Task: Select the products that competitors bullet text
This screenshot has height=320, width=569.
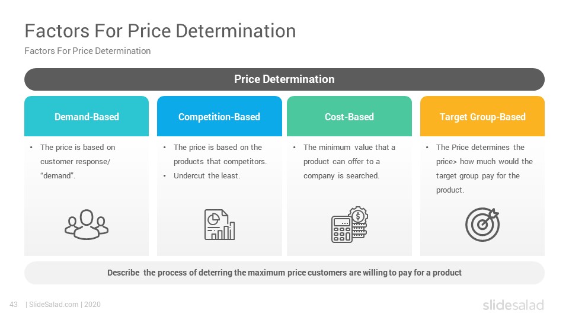Action: coord(220,154)
